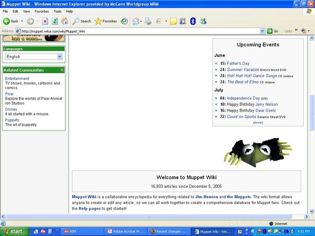The image size is (315, 236).
Task: Open the Jerry Nelson link
Action: pos(267,104)
